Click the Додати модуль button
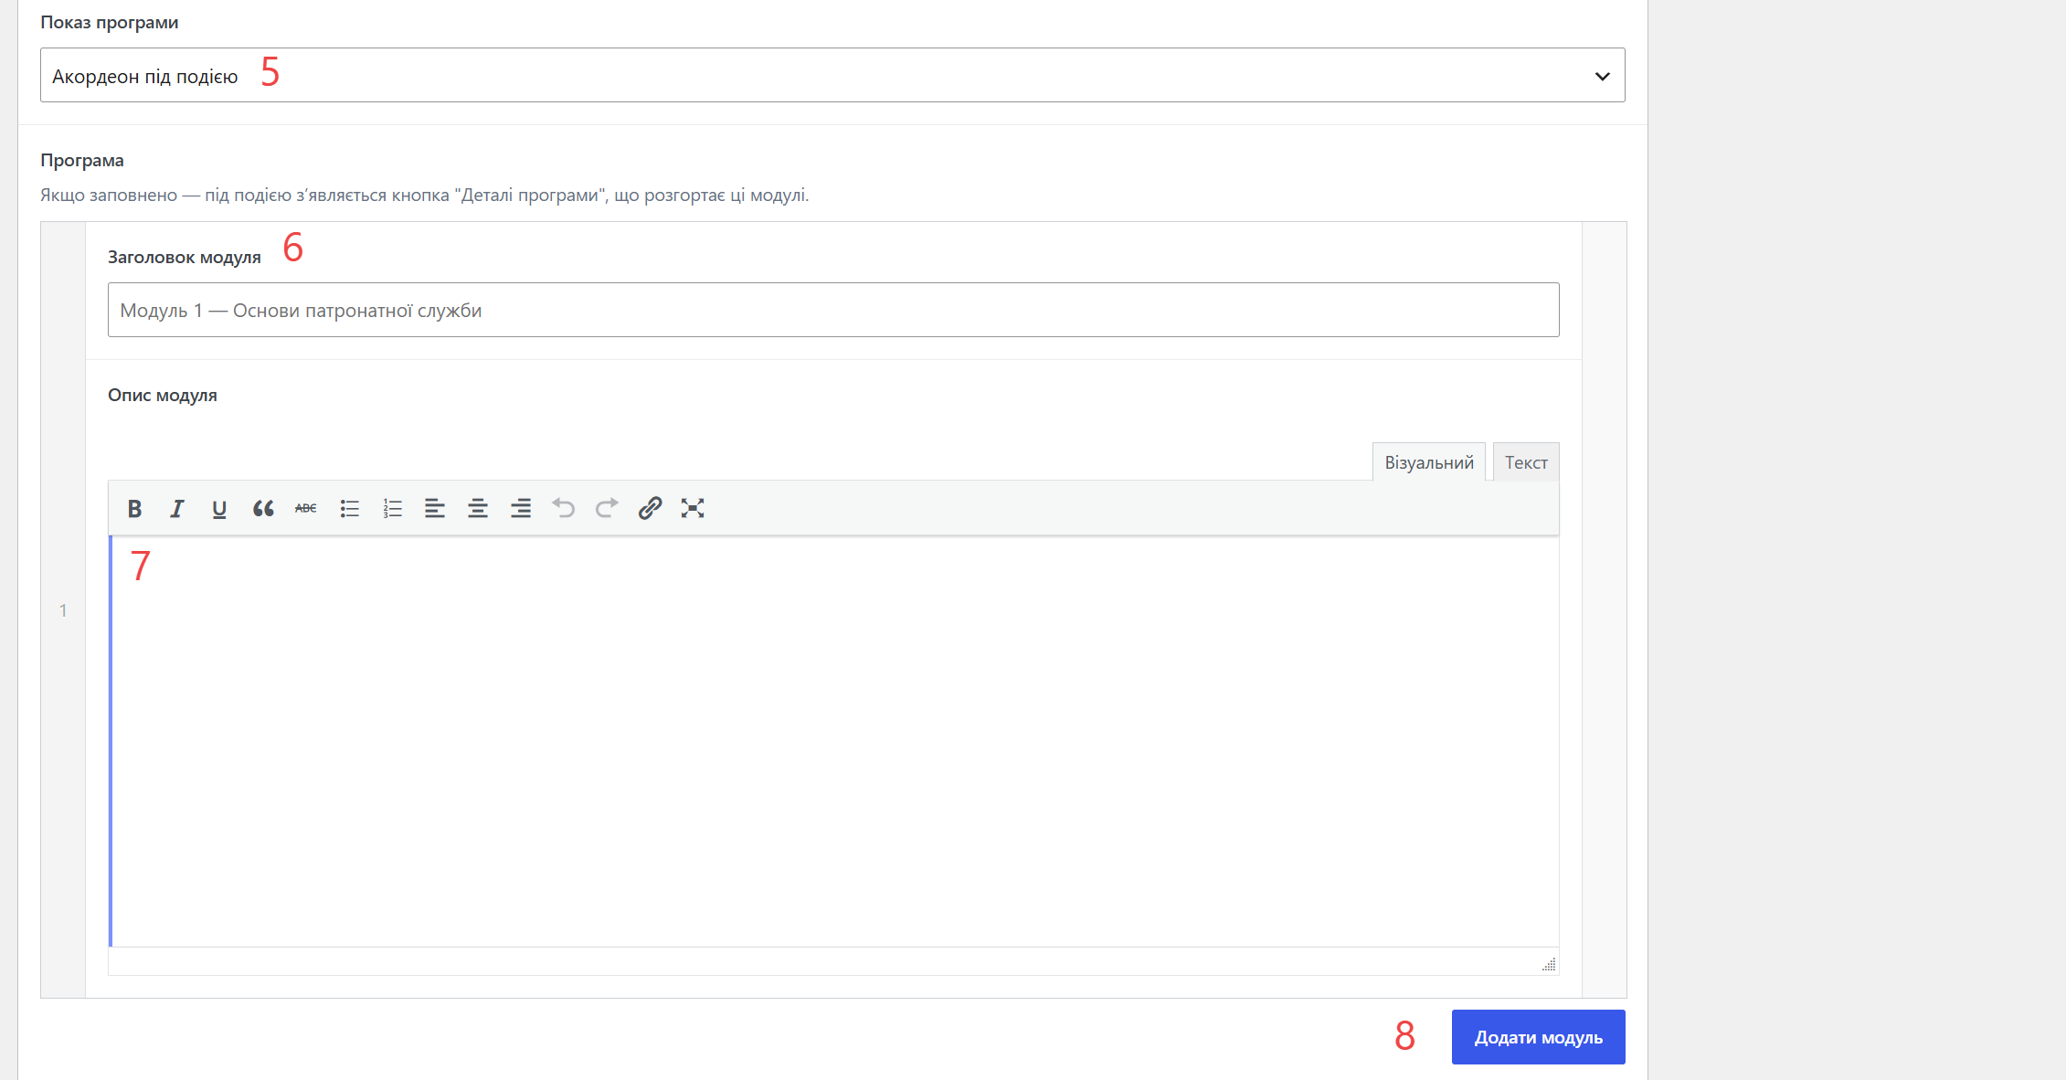The width and height of the screenshot is (2066, 1080). (1539, 1037)
